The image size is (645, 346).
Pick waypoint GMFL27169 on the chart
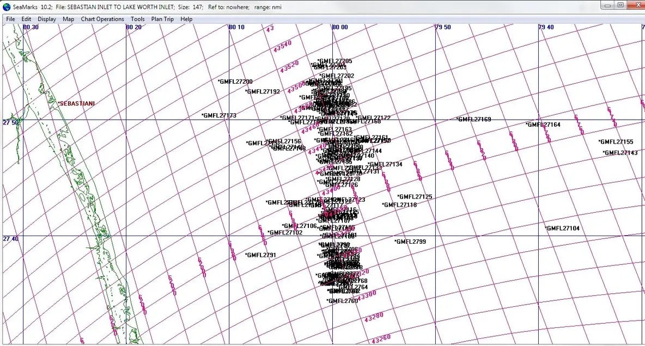point(473,119)
